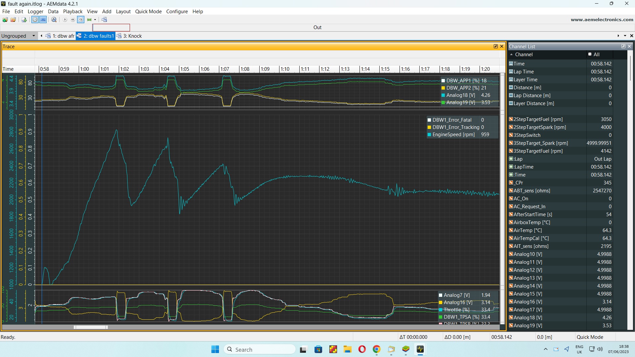This screenshot has height=357, width=635.
Task: Click the Channel column header
Action: point(524,55)
